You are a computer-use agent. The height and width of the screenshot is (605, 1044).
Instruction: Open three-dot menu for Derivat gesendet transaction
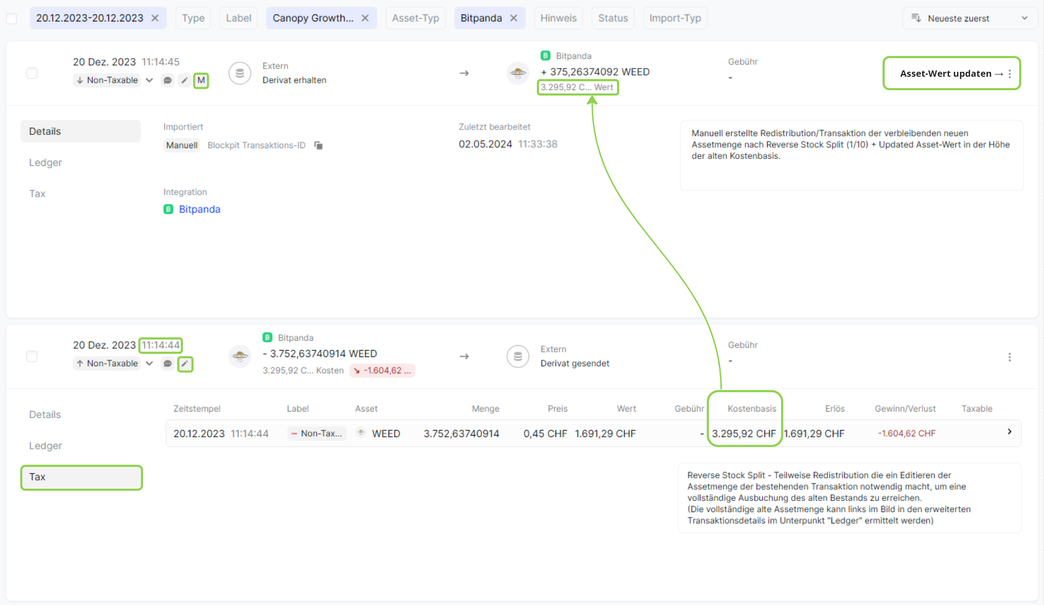(x=1010, y=357)
